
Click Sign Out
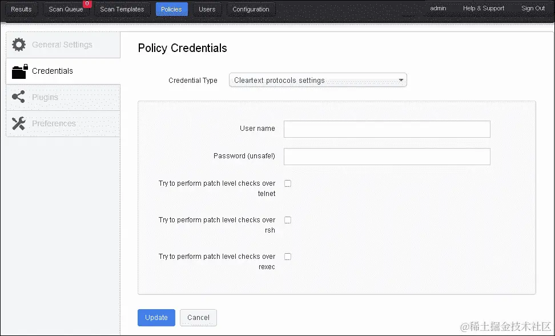[x=533, y=8]
